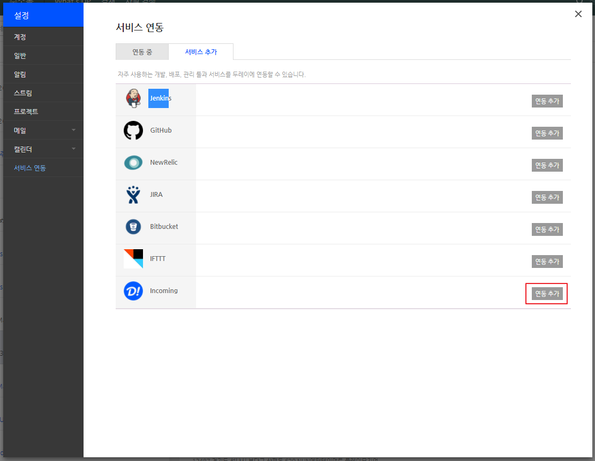Screen dimensions: 595x461
Task: Click the 메일 sidebar item
Action: coord(43,130)
